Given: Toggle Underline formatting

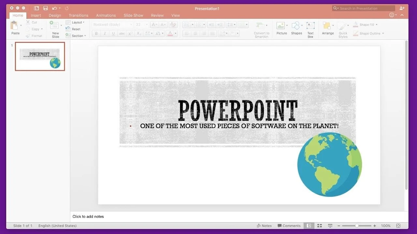Looking at the screenshot, I should coord(113,33).
